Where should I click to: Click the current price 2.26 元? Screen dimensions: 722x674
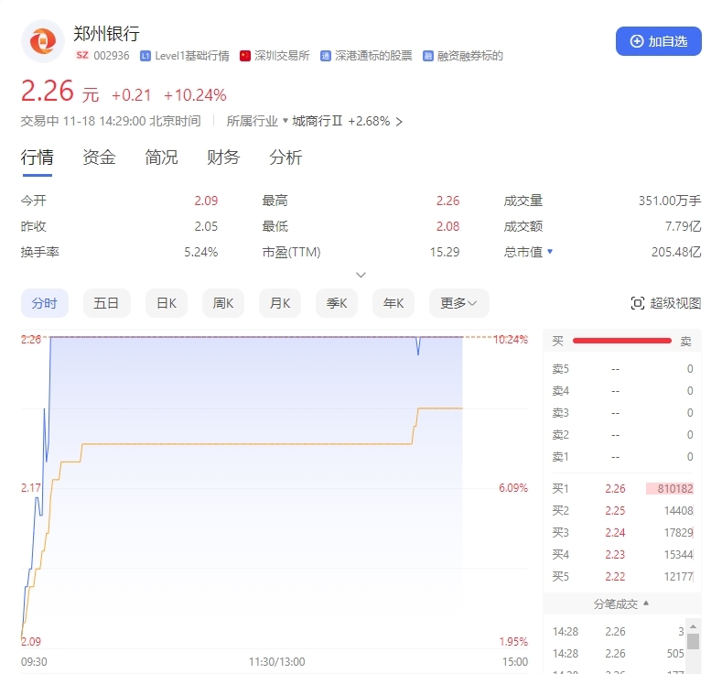click(x=59, y=91)
